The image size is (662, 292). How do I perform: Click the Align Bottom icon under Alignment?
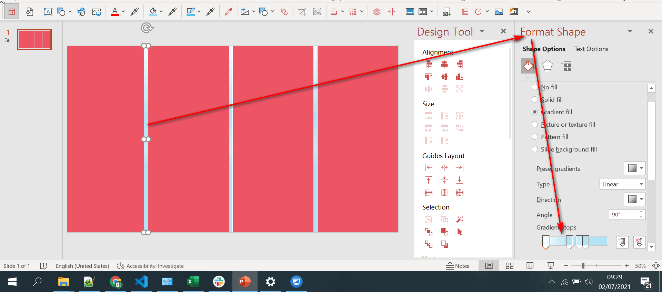pyautogui.click(x=460, y=76)
